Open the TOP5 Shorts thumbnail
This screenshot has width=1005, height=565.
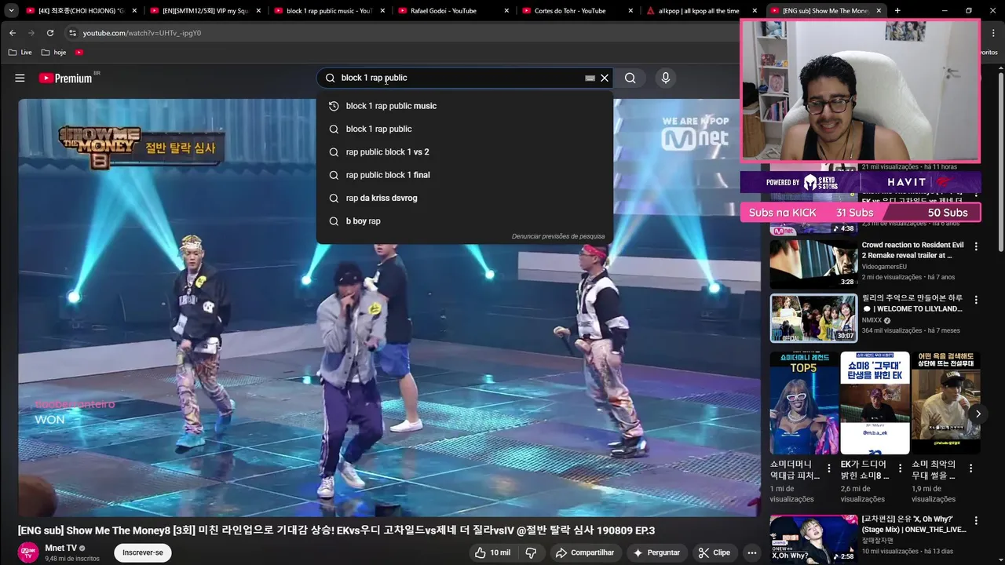pos(804,403)
